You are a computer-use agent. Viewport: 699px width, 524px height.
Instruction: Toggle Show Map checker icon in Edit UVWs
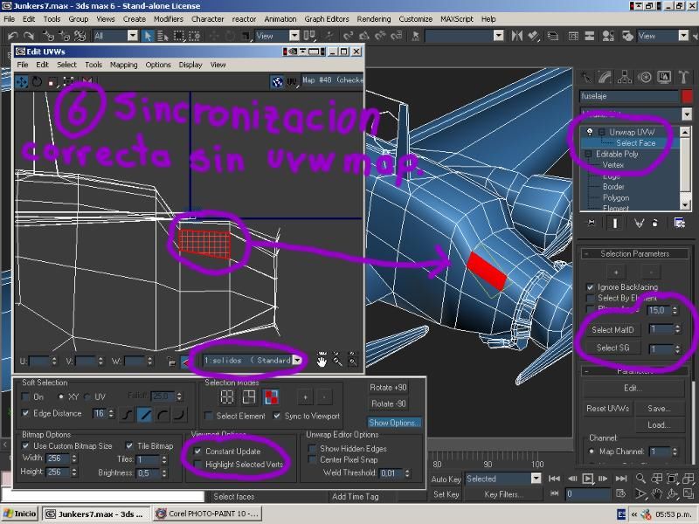click(x=277, y=81)
